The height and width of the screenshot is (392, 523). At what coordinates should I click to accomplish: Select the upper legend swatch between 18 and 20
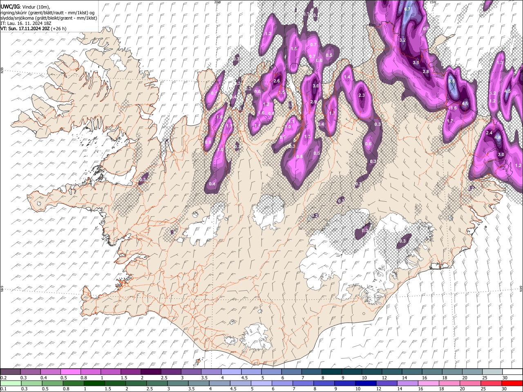(452, 372)
